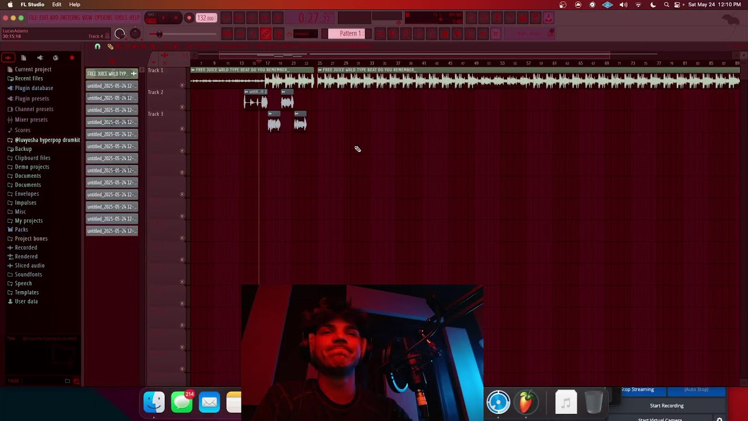748x421 pixels.
Task: Open macOS Spotlight search icon
Action: (666, 5)
